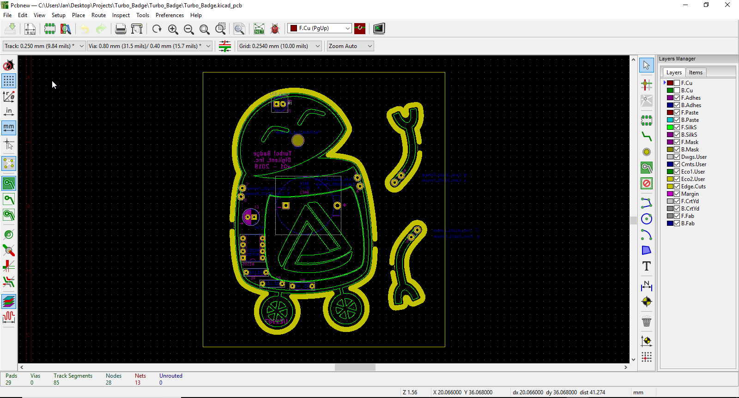The width and height of the screenshot is (739, 398).
Task: Click the F.Cu red color swatch
Action: point(670,83)
